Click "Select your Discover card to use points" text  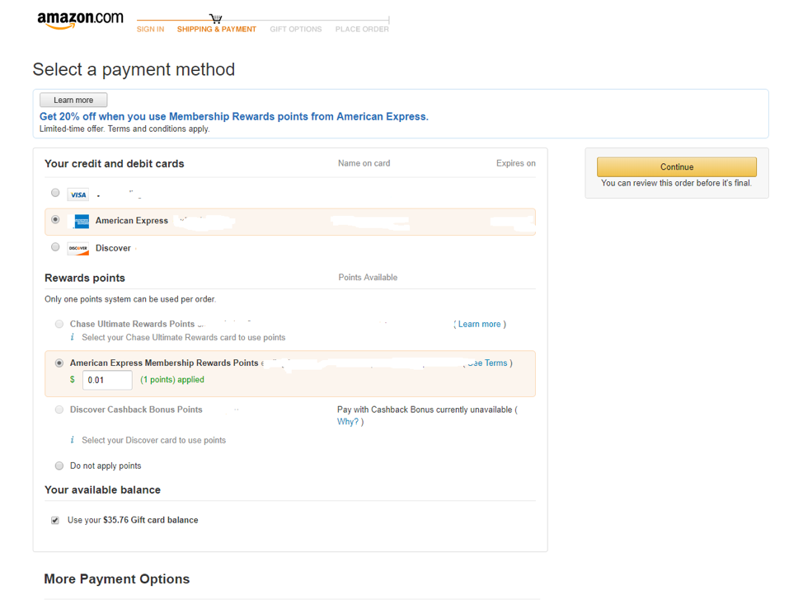point(153,440)
